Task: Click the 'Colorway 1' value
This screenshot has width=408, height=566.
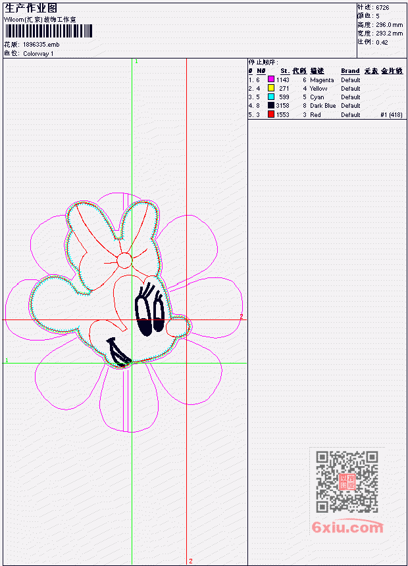Action: [x=38, y=54]
